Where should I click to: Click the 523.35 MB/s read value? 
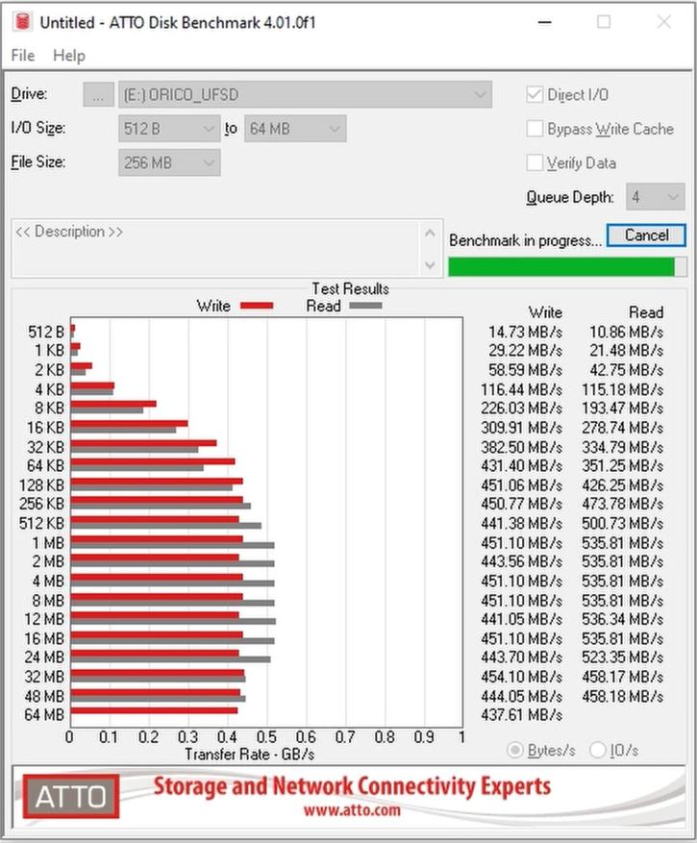click(x=622, y=657)
